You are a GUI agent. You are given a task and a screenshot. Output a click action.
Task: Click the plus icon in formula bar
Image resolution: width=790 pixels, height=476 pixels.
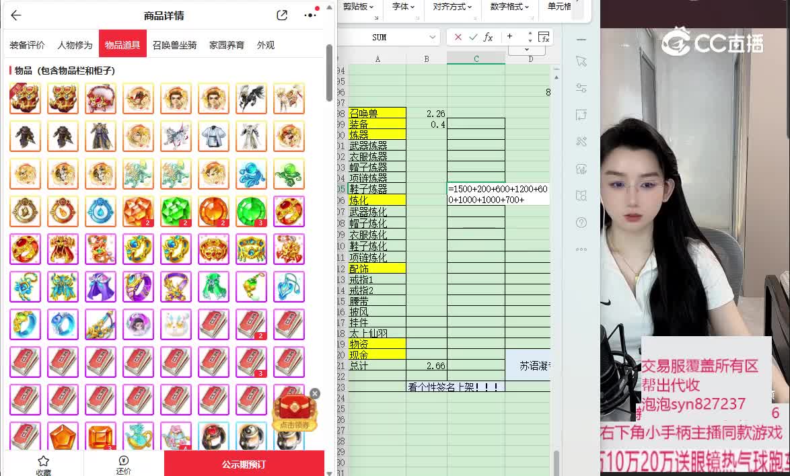pos(510,36)
